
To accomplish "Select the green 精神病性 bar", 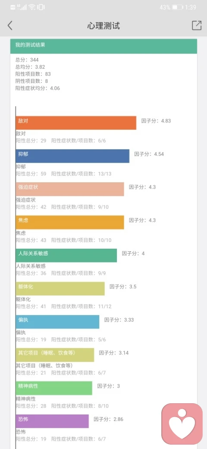I will coord(54,388).
